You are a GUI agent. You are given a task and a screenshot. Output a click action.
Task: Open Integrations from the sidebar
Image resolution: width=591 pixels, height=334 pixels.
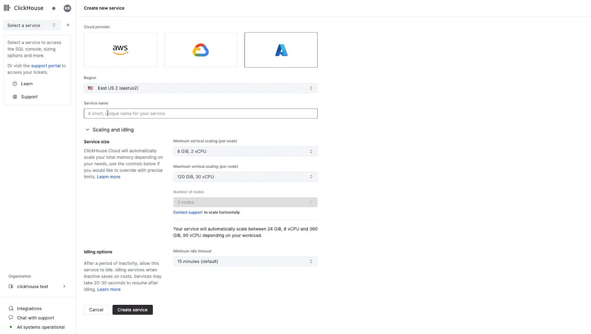29,309
